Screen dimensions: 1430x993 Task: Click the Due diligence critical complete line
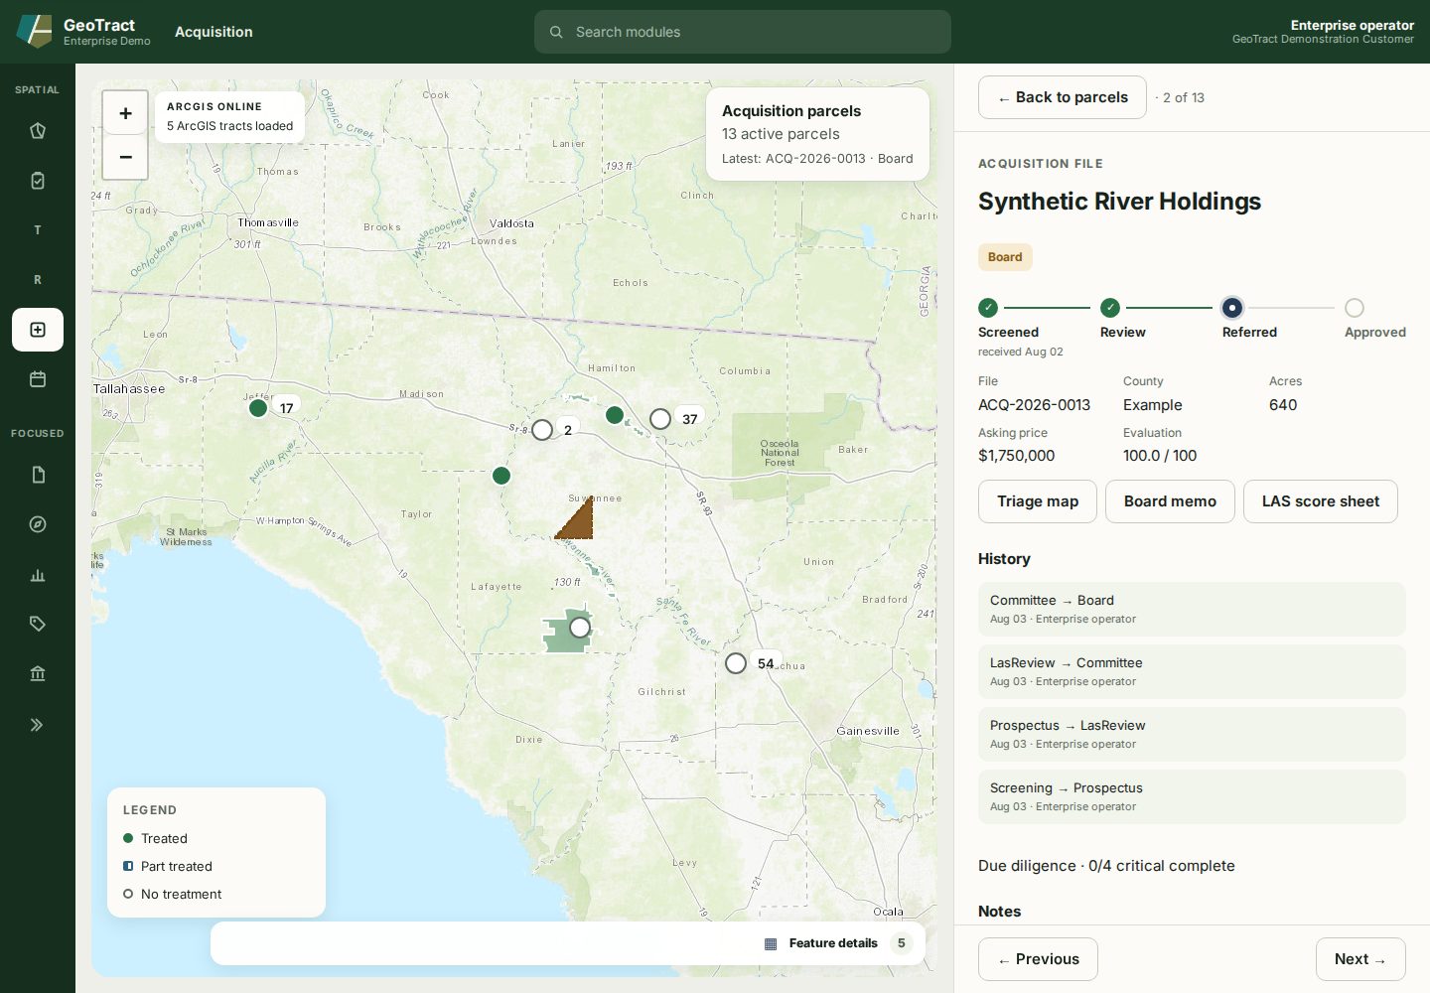1106,866
